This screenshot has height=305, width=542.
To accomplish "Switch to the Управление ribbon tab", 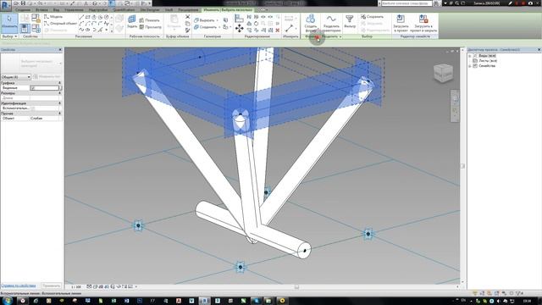I will coord(74,10).
